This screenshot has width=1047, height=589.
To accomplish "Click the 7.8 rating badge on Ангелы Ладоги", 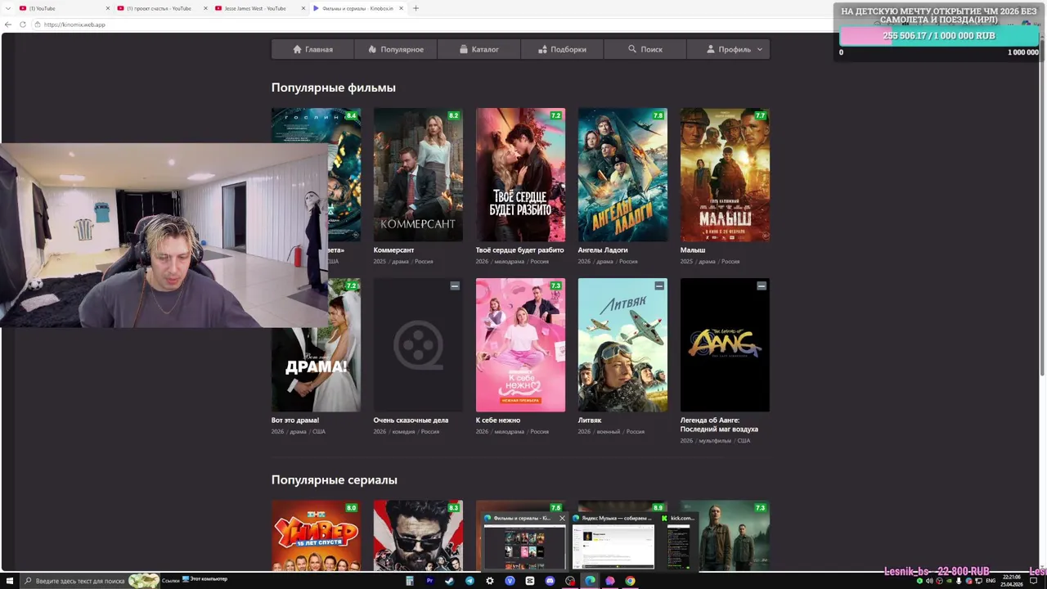I will 658,115.
